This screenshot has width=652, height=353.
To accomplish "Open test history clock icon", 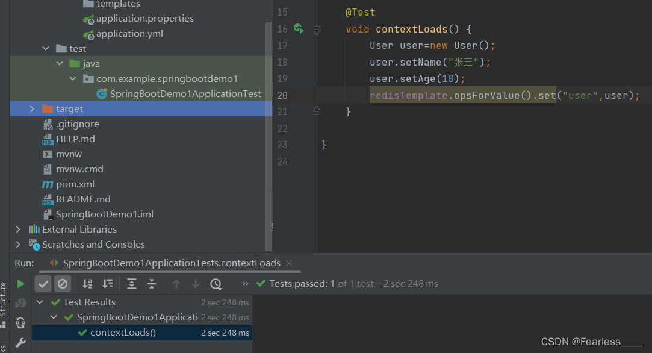I will (216, 284).
